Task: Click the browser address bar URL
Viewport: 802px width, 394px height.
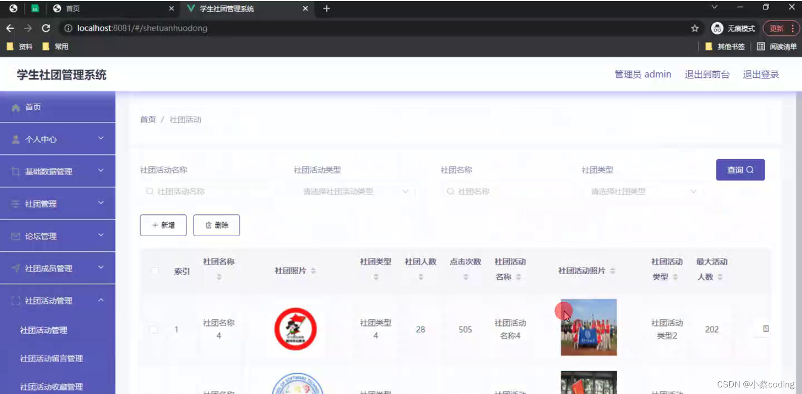Action: coord(142,28)
